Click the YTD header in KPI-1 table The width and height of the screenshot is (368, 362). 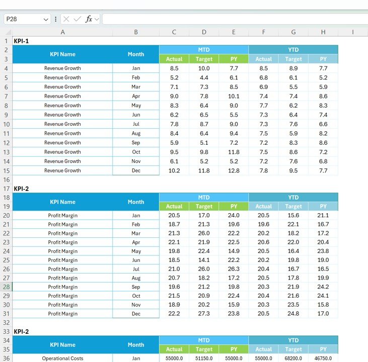click(x=293, y=50)
